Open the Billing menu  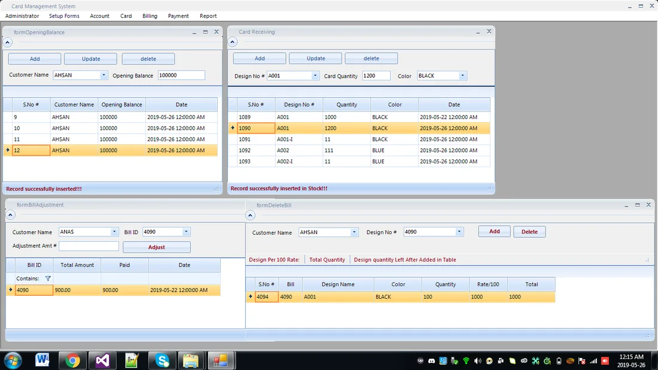(x=150, y=16)
